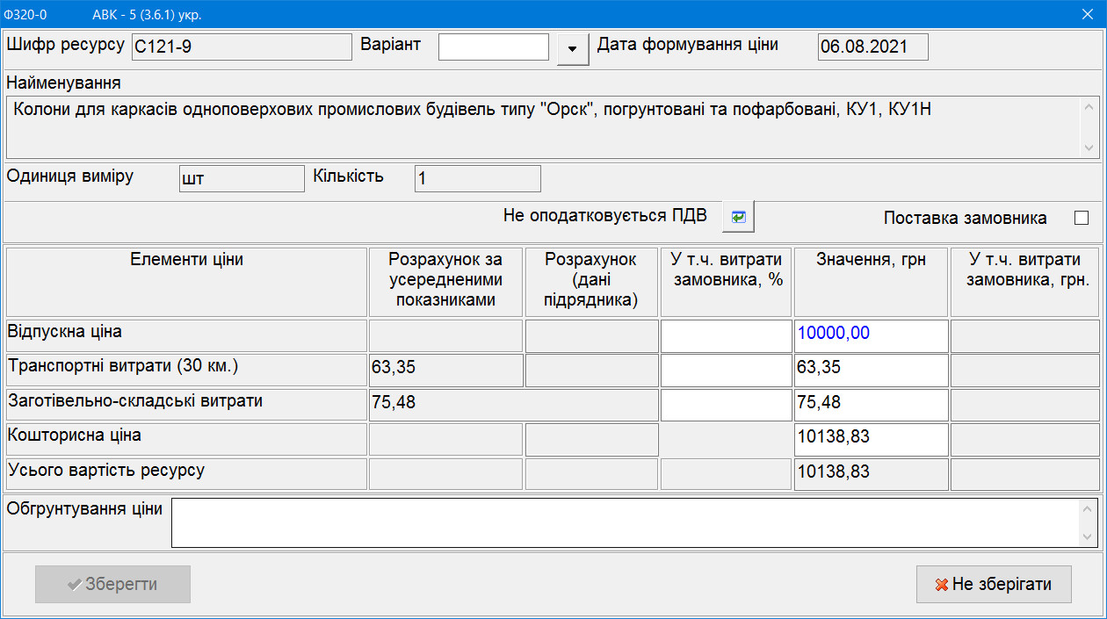
Task: Select Заготівельно-складські витрати value in Значення column
Action: [x=872, y=405]
